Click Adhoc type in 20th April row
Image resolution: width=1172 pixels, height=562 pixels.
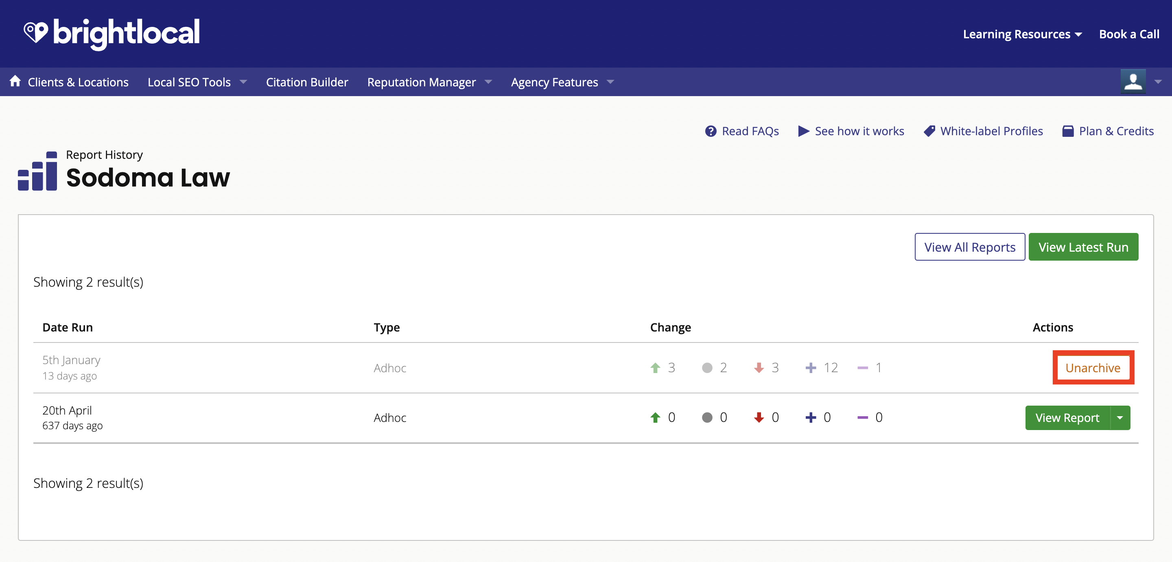point(390,417)
